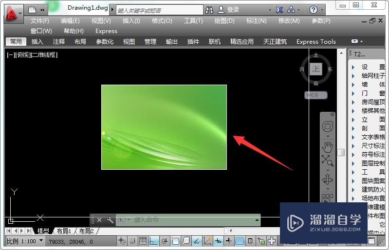Open the SteeringWheels navigation tool
The height and width of the screenshot is (250, 389).
(328, 126)
